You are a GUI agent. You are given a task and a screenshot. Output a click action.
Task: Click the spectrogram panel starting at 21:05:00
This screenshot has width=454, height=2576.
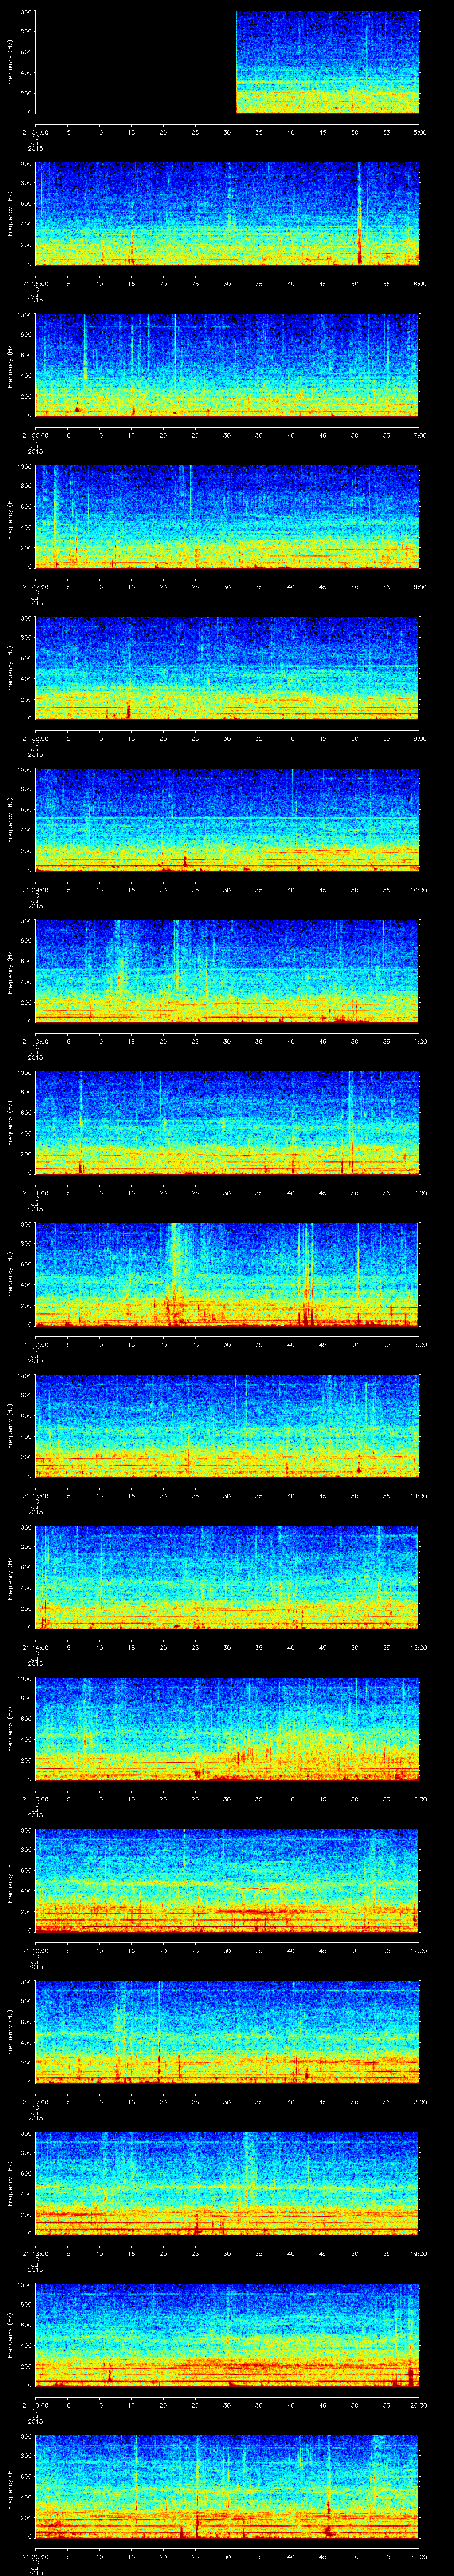[227, 214]
